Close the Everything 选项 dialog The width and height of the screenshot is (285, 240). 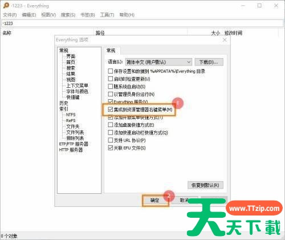(x=225, y=40)
